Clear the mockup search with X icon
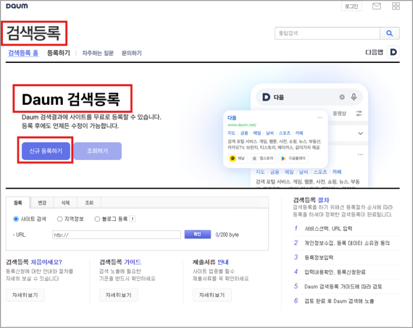Screen dimensions: 413x328 (x=342, y=97)
